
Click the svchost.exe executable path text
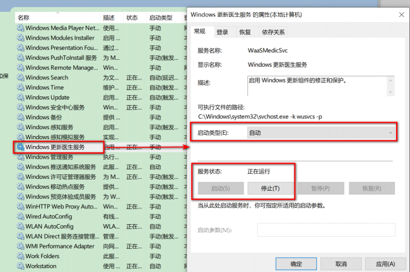coord(260,116)
